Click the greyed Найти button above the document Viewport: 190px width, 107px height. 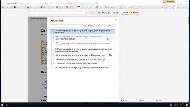(92, 13)
